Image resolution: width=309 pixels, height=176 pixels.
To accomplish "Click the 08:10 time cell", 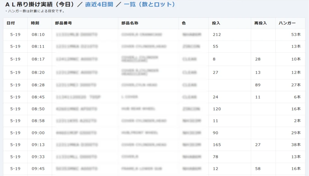I will click(38, 35).
